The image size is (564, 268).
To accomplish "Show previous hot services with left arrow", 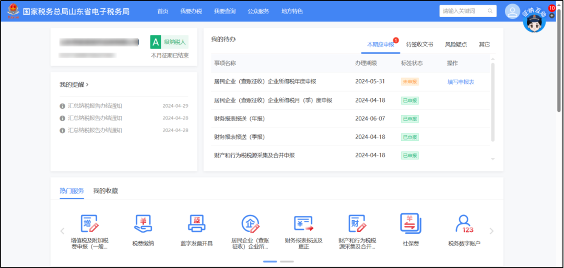I will (x=62, y=231).
